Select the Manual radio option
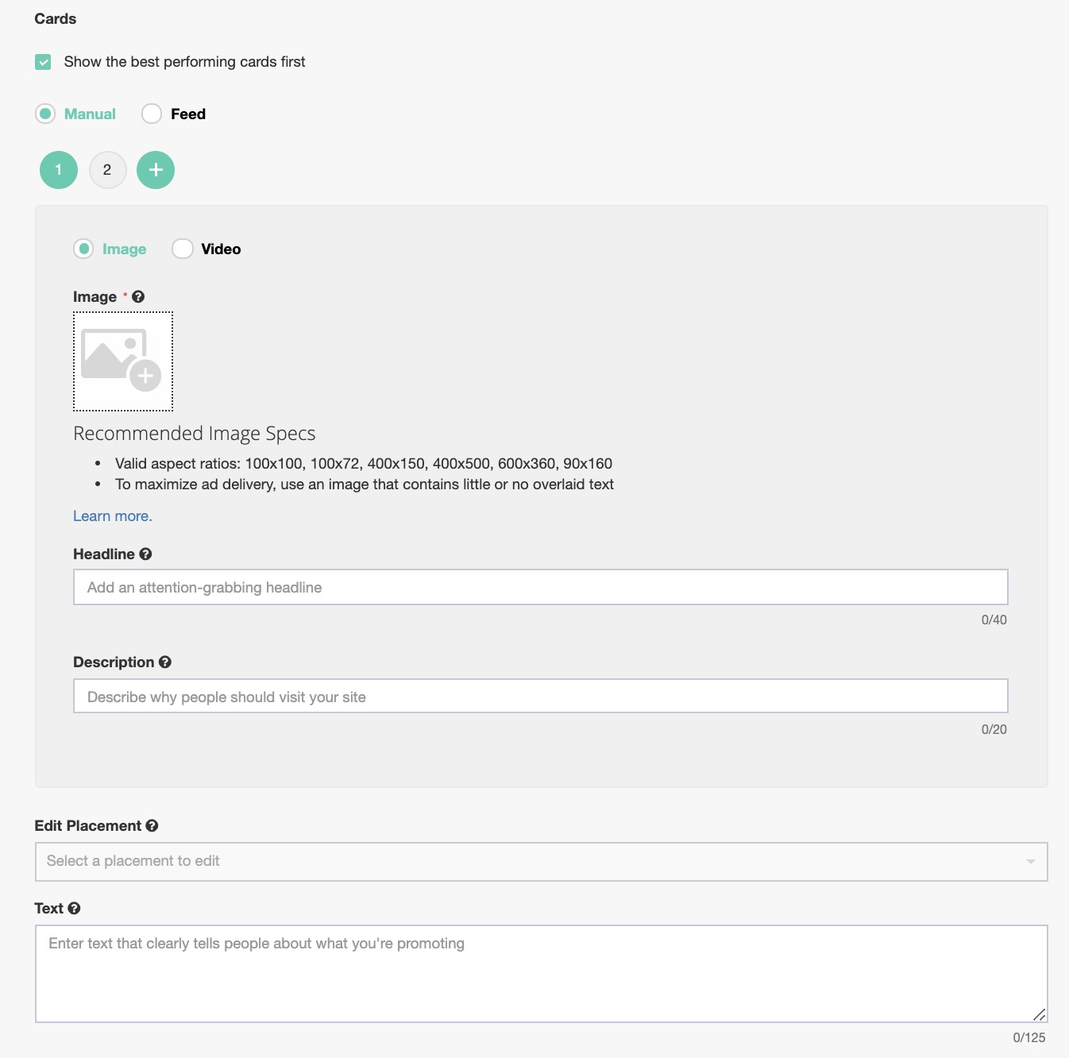 click(x=46, y=114)
